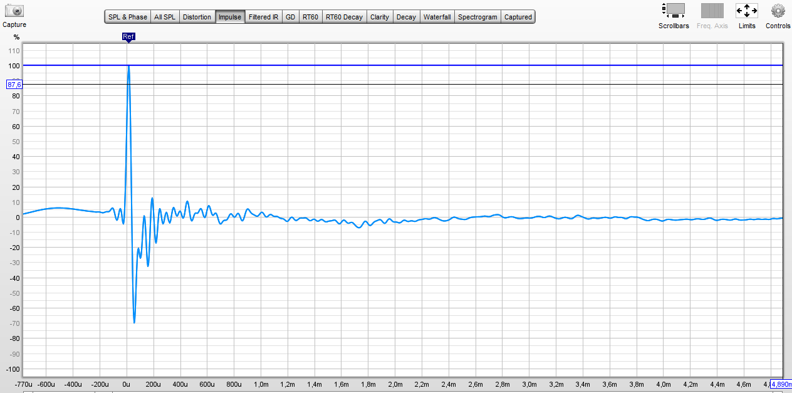Image resolution: width=792 pixels, height=393 pixels.
Task: Select the Impulse tab
Action: click(229, 17)
